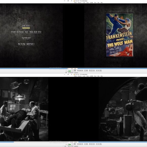The image size is (147, 147).
Task: Select SETUP on the DVD menu
Action: click(26, 38)
